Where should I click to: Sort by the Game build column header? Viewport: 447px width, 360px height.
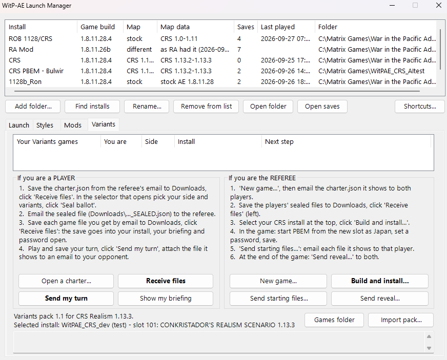[x=100, y=27]
